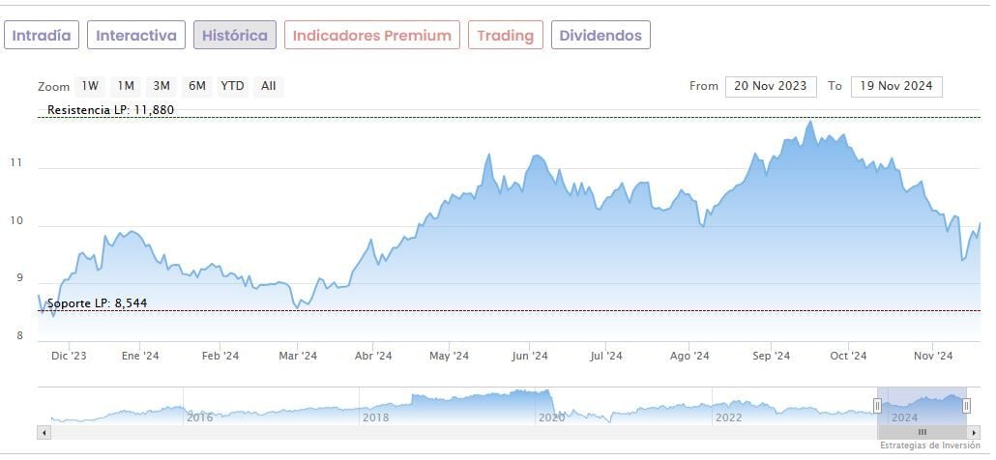Viewport: 996px width, 460px height.
Task: Switch to the Interactiva tab
Action: coord(136,36)
